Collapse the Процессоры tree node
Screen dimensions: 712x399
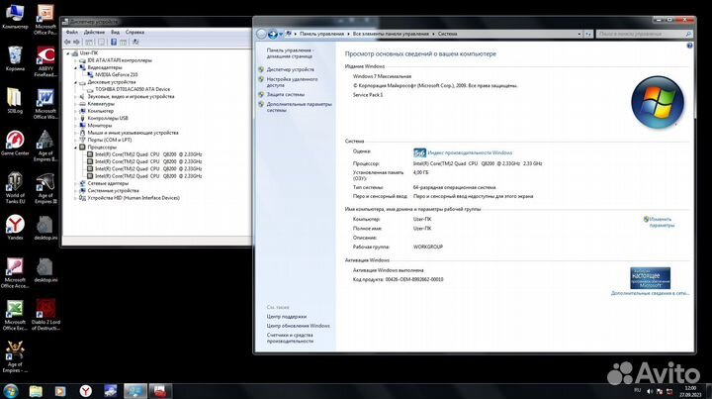(x=79, y=148)
